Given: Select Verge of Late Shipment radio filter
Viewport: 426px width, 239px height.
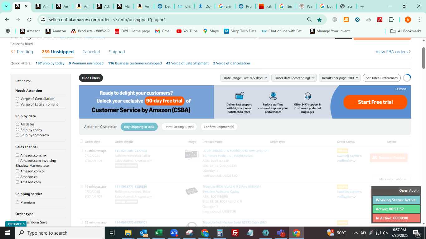Looking at the screenshot, I should 17,104.
